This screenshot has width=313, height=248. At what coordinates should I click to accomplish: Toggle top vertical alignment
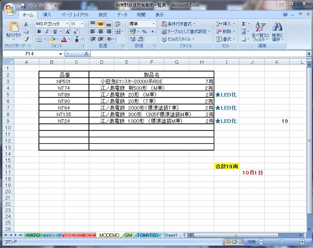(93, 24)
